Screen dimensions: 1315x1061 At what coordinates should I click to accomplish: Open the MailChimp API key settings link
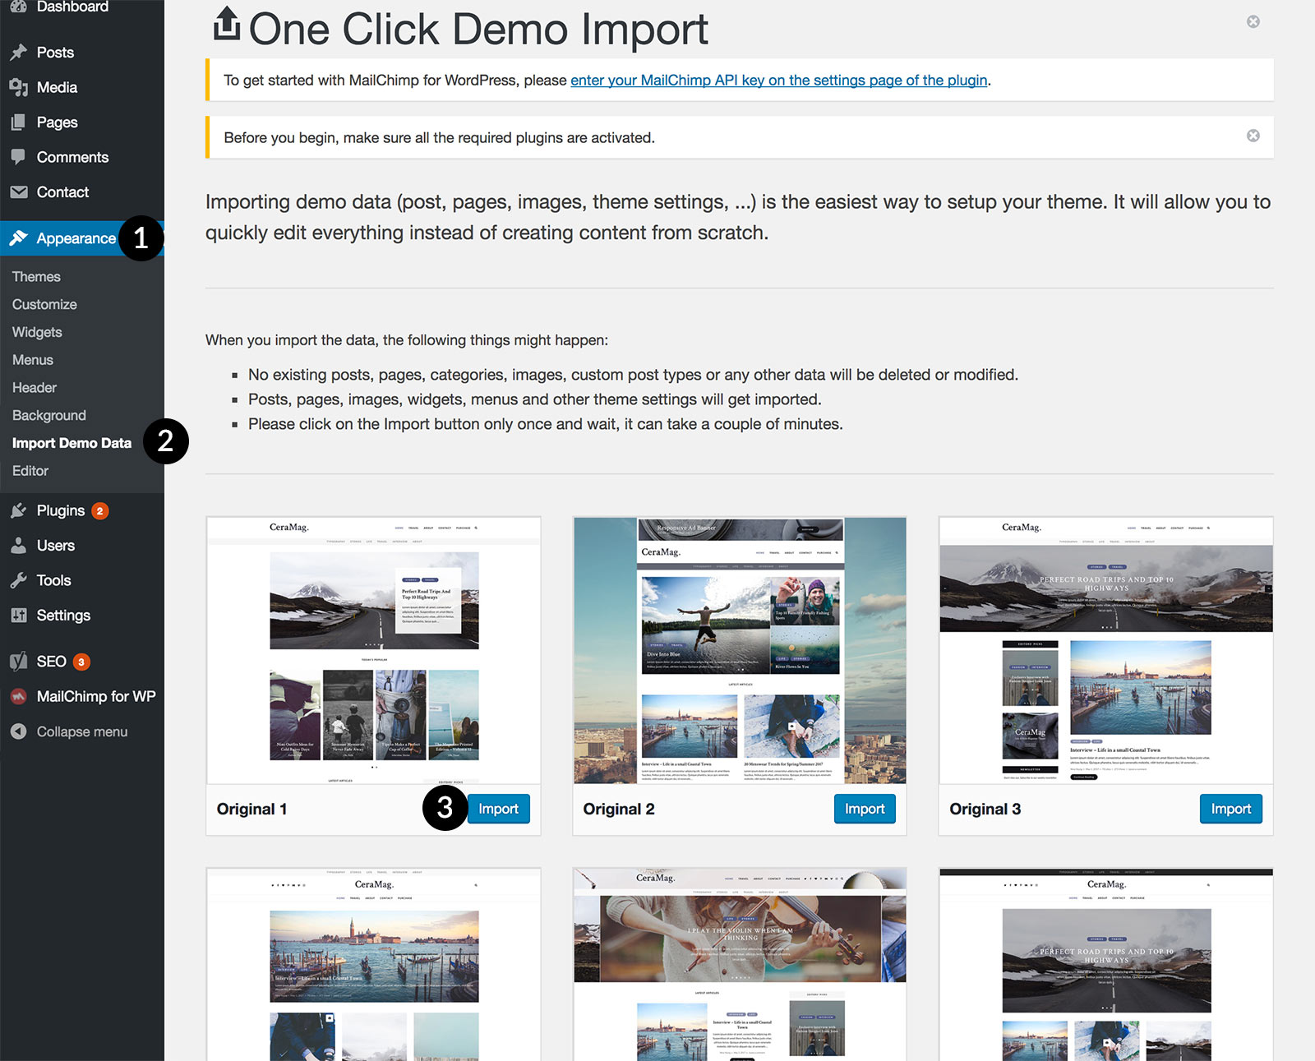[x=779, y=80]
